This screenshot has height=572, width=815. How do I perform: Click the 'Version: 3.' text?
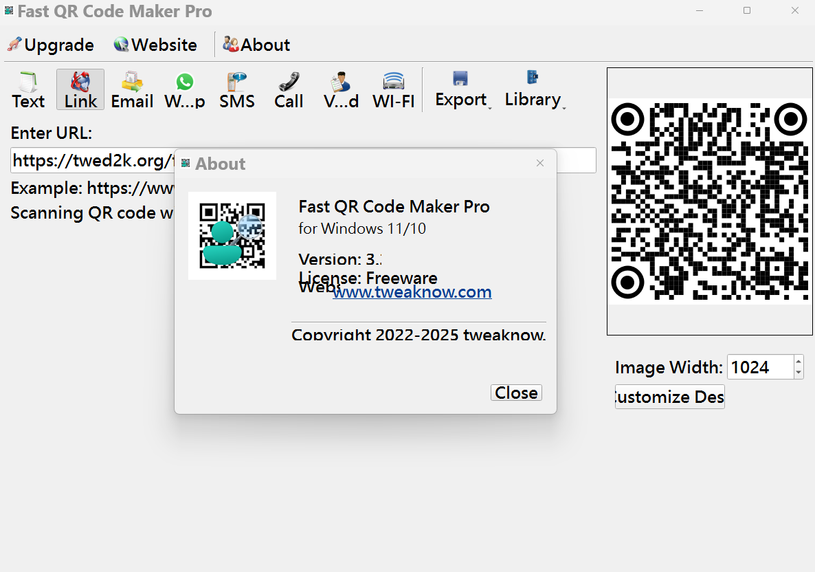click(340, 259)
